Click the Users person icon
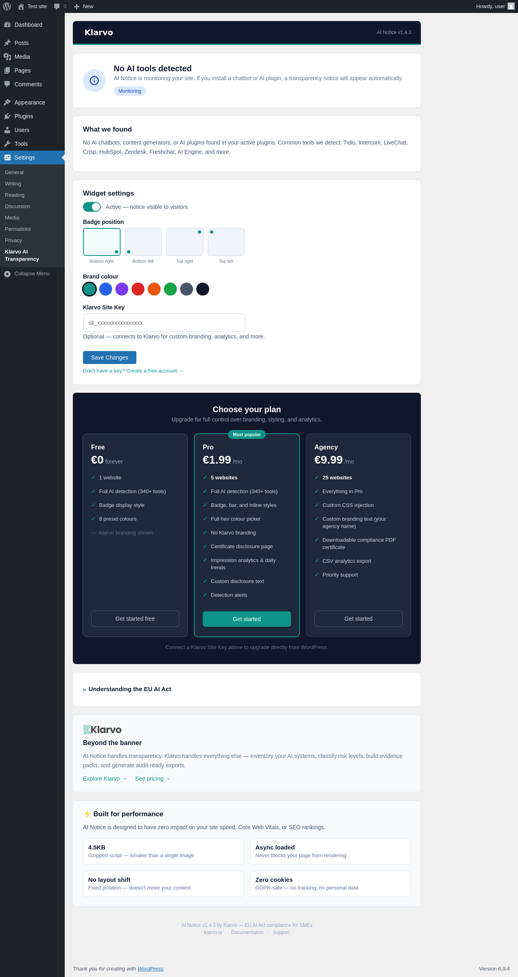 click(x=7, y=130)
